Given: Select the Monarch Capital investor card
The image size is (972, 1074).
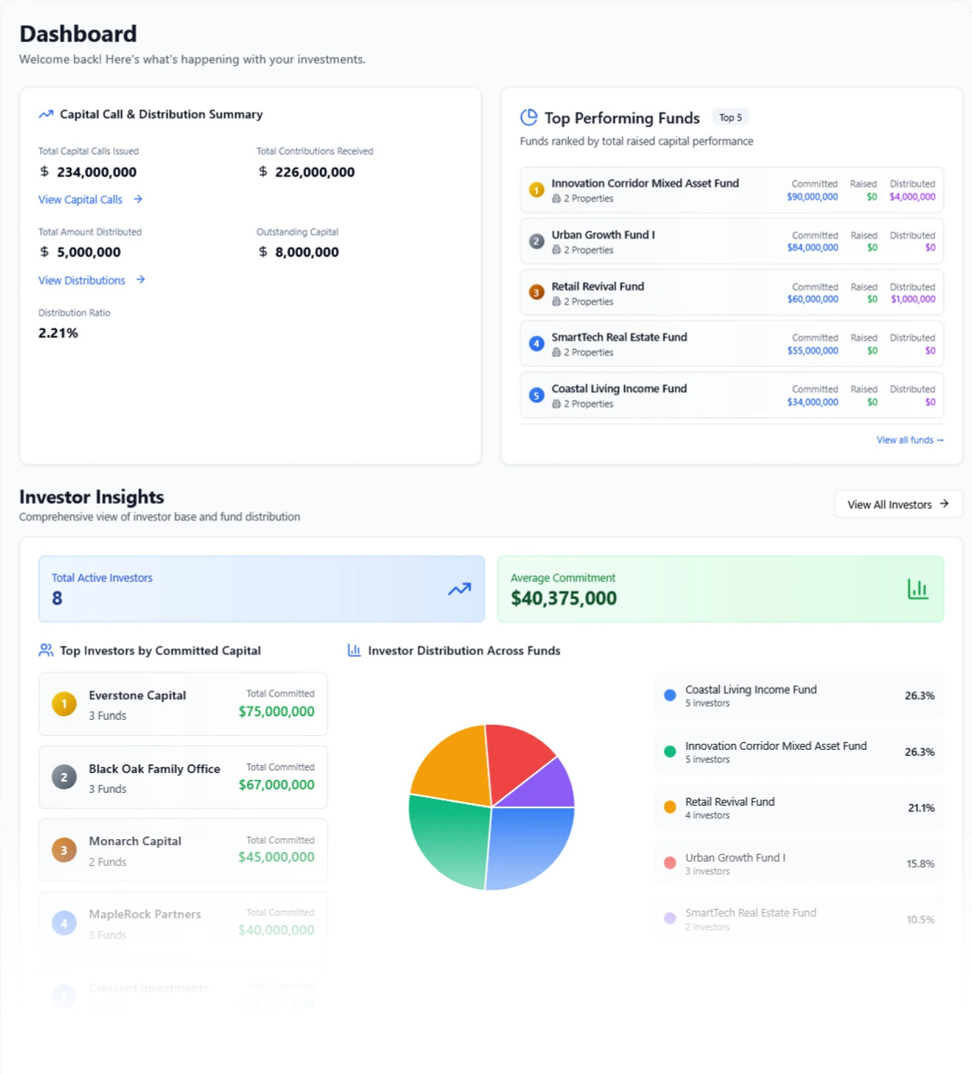Looking at the screenshot, I should pyautogui.click(x=183, y=850).
